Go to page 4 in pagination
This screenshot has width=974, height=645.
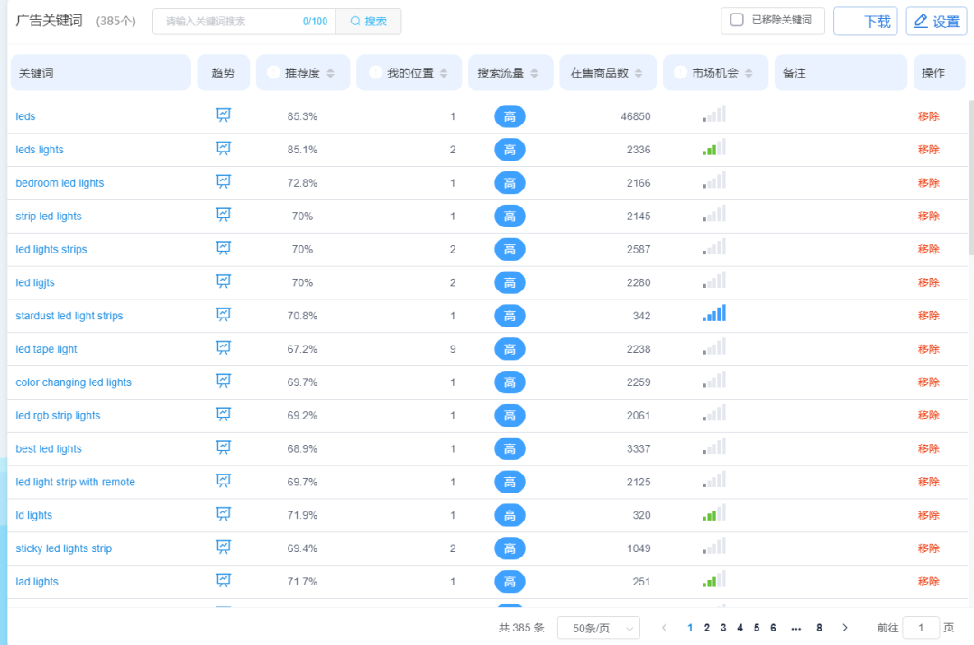[x=740, y=627]
